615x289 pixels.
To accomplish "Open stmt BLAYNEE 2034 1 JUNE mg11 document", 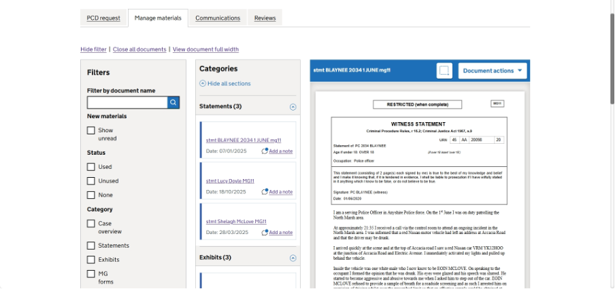I will (x=244, y=140).
